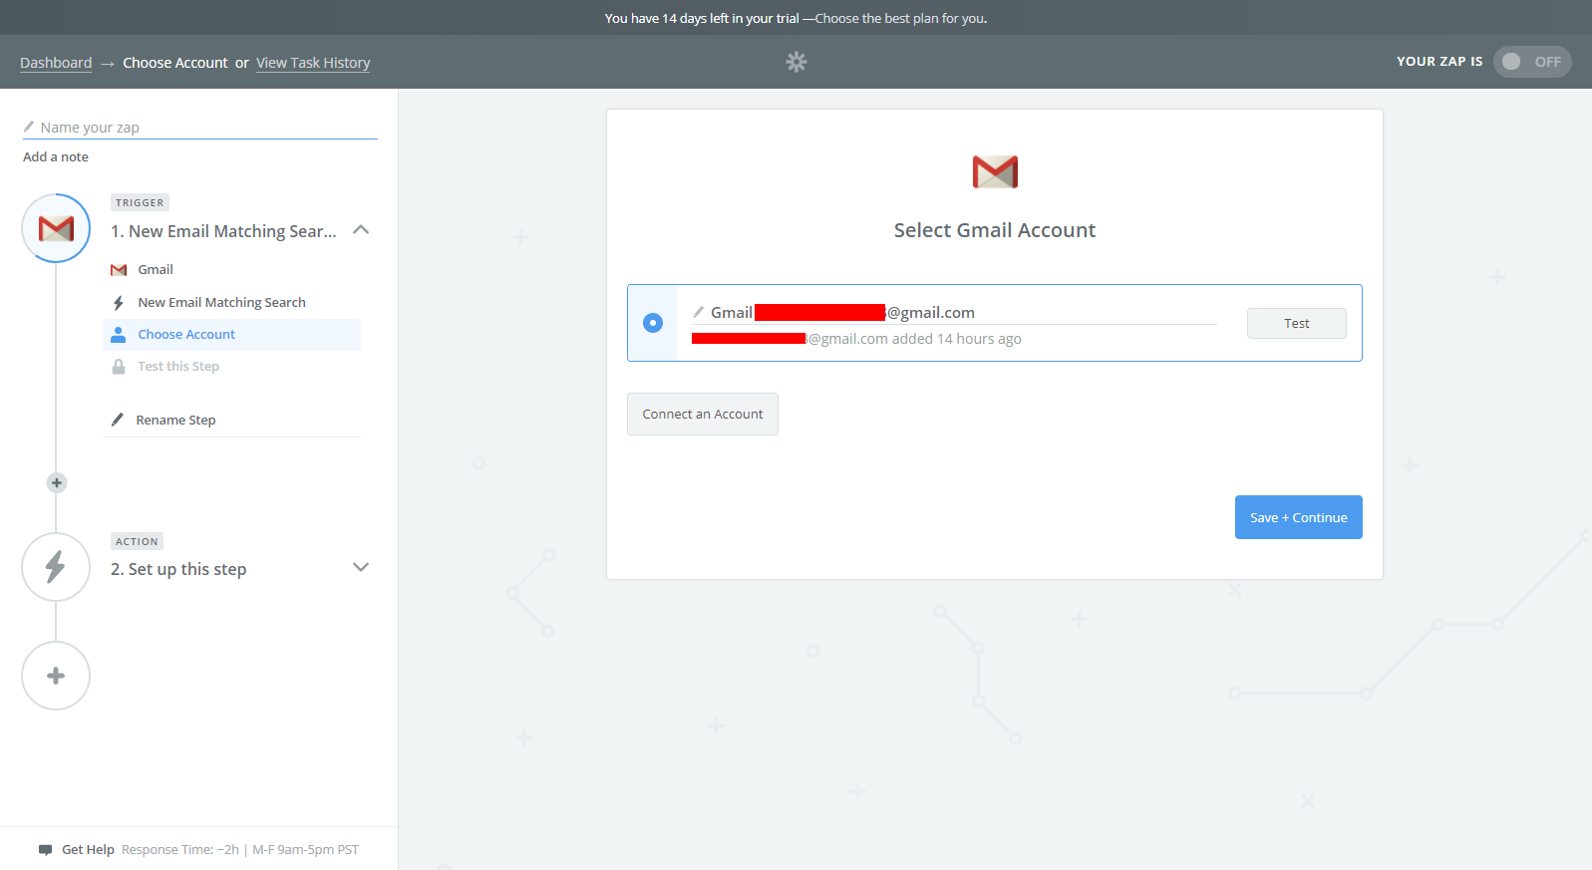This screenshot has height=870, width=1592.
Task: Click 'added 14 hours ago' account text
Action: click(957, 339)
